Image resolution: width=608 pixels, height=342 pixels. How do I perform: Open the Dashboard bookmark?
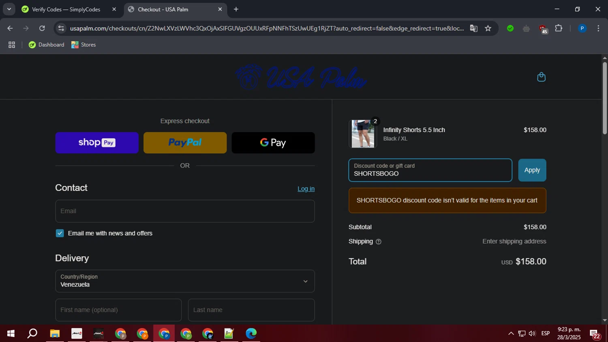coord(47,45)
